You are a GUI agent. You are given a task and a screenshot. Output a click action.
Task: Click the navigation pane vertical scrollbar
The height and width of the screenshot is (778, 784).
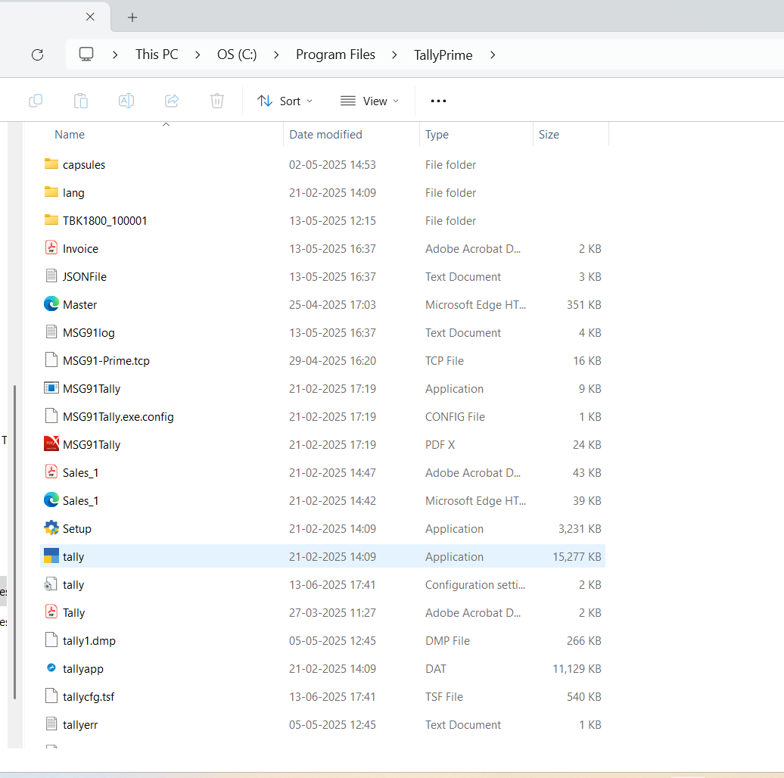pyautogui.click(x=15, y=542)
